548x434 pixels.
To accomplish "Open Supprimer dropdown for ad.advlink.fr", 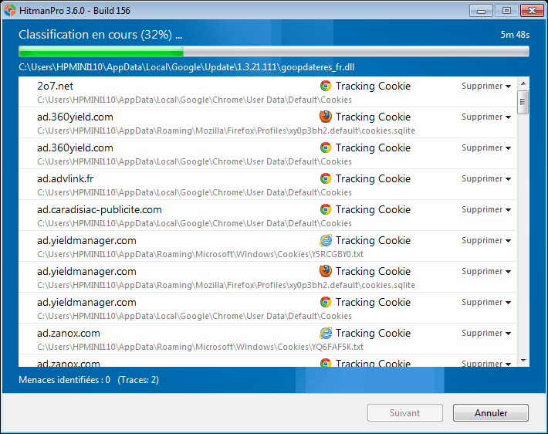I will pos(486,178).
